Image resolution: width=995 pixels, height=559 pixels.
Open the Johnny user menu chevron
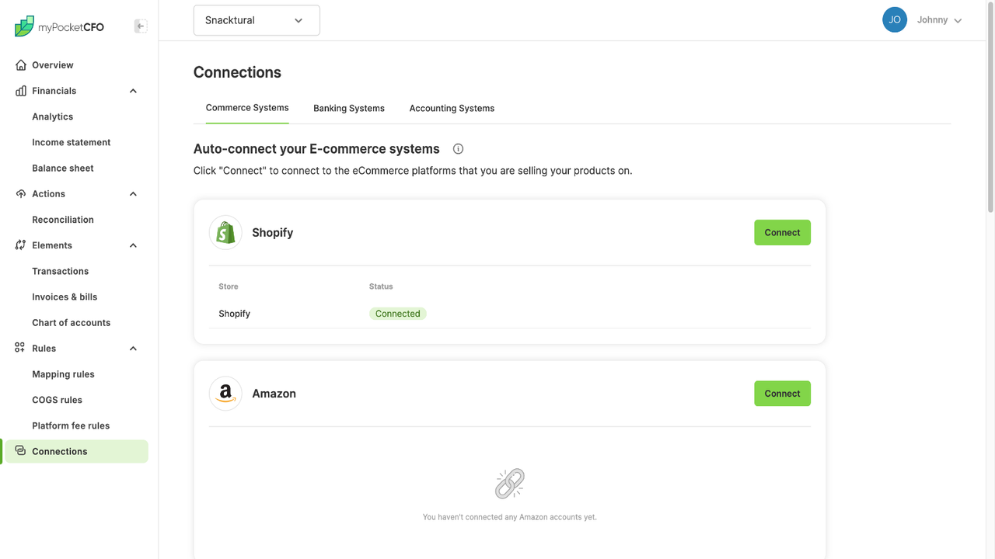click(x=958, y=21)
